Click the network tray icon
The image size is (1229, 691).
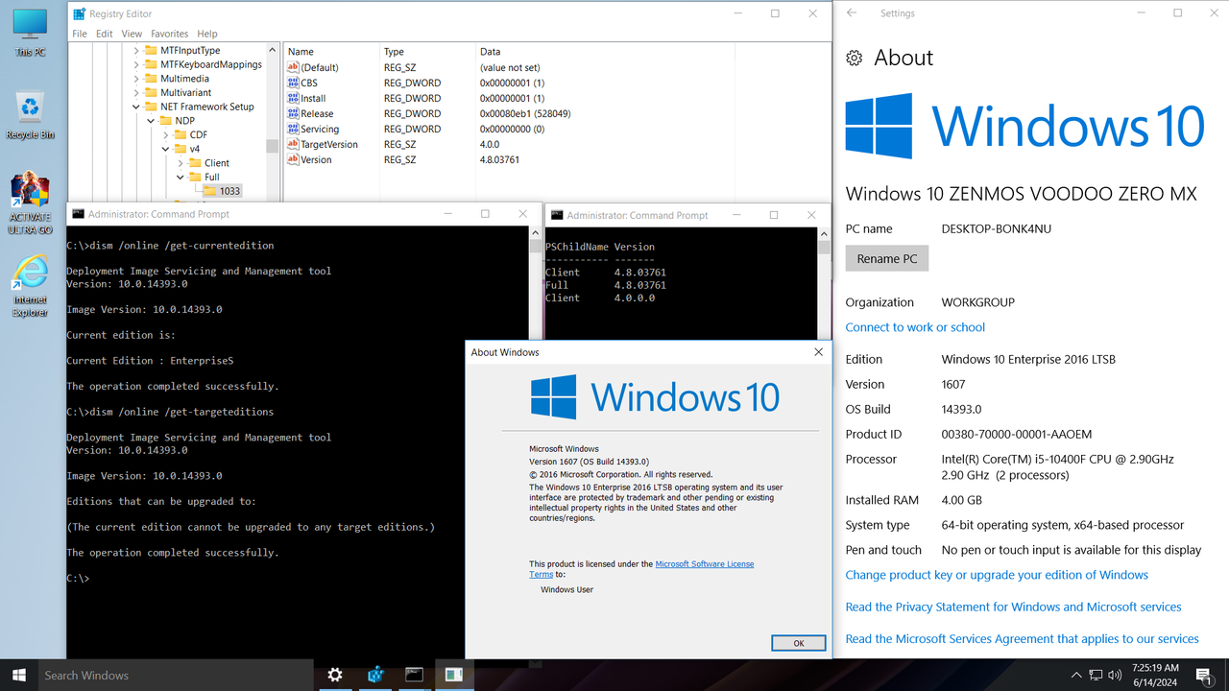[x=1096, y=675]
